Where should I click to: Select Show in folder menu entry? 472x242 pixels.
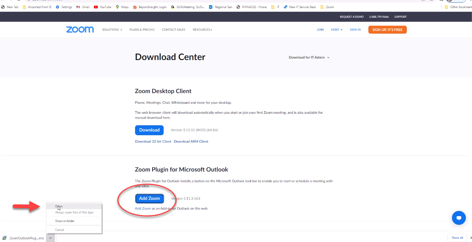[74, 221]
